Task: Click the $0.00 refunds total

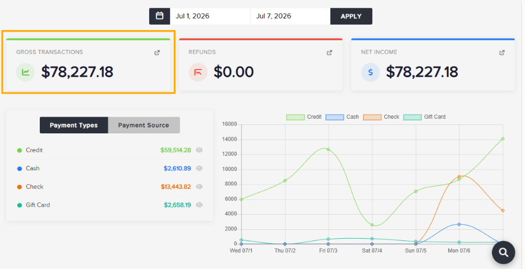Action: 234,72
